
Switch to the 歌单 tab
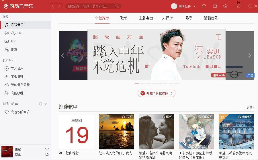pyautogui.click(x=124, y=18)
